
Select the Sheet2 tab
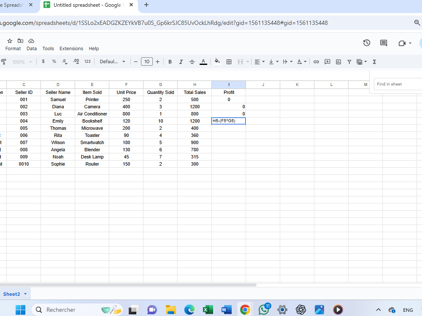click(11, 294)
